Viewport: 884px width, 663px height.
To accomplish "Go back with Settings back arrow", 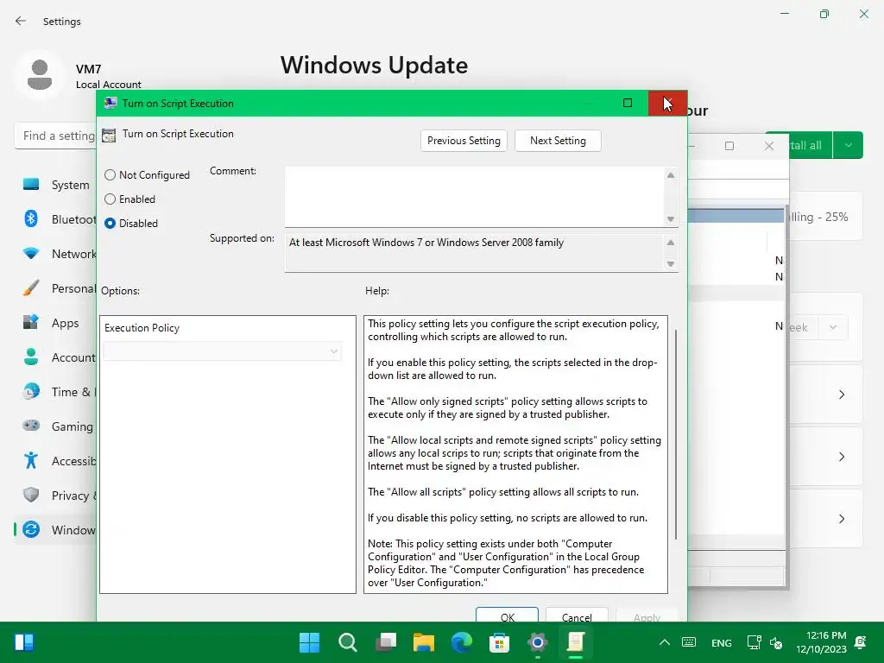I will pyautogui.click(x=21, y=21).
